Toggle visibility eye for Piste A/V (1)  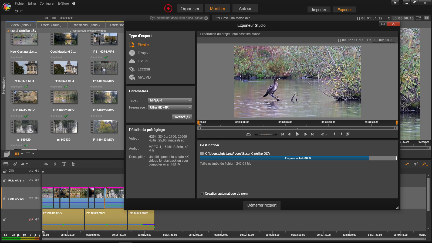(31, 180)
